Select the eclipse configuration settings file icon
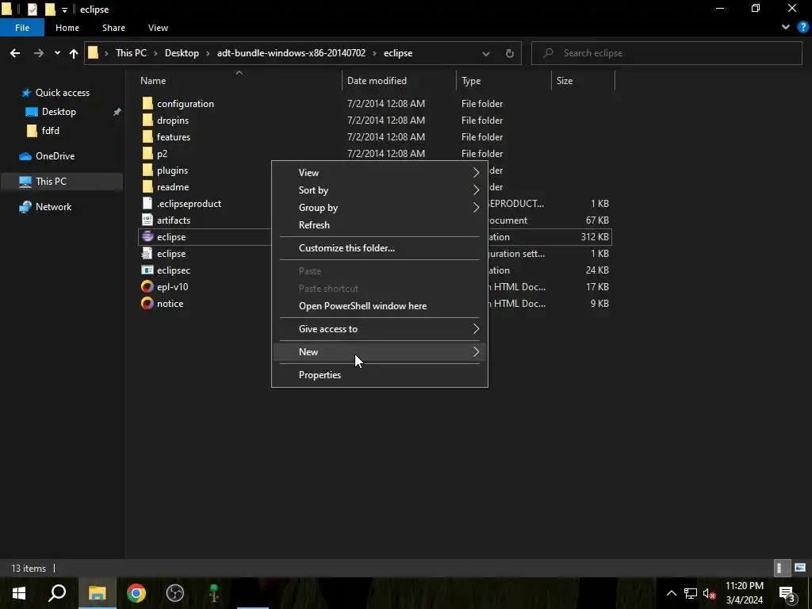812x609 pixels. point(147,253)
